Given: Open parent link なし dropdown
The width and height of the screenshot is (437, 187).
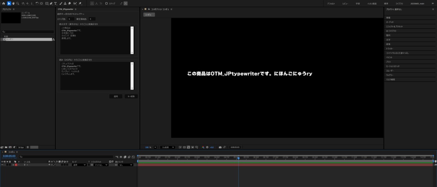Looking at the screenshot, I should [126, 165].
